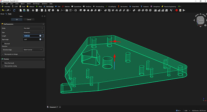207x112 pixels.
Task: Collapse the Pad Parameters section
Action: pos(43,24)
